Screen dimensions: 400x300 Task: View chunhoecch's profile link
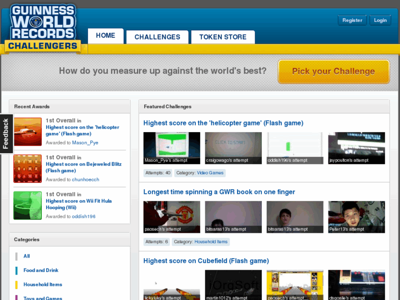pos(85,179)
